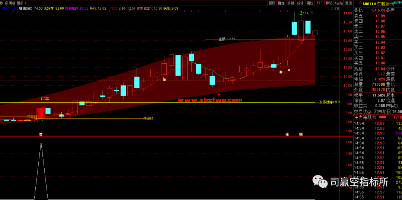This screenshot has width=402, height=200.
Task: Toggle the 收益(三) quarter selector
Action: [x=361, y=106]
